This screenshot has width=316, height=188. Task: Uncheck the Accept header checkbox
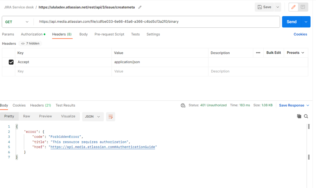[11, 62]
